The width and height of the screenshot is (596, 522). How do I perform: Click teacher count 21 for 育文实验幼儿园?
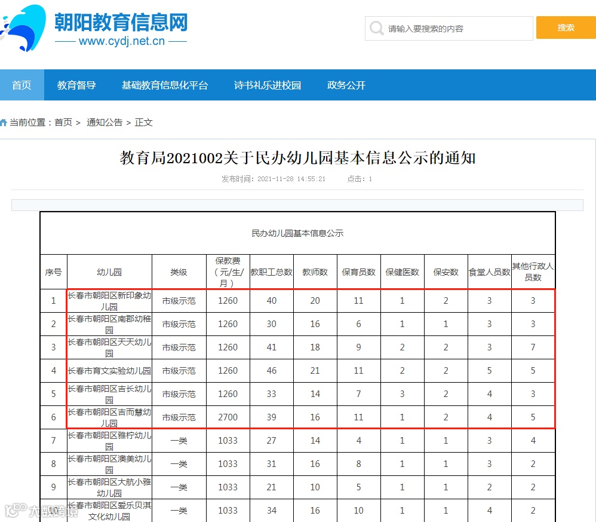click(315, 371)
